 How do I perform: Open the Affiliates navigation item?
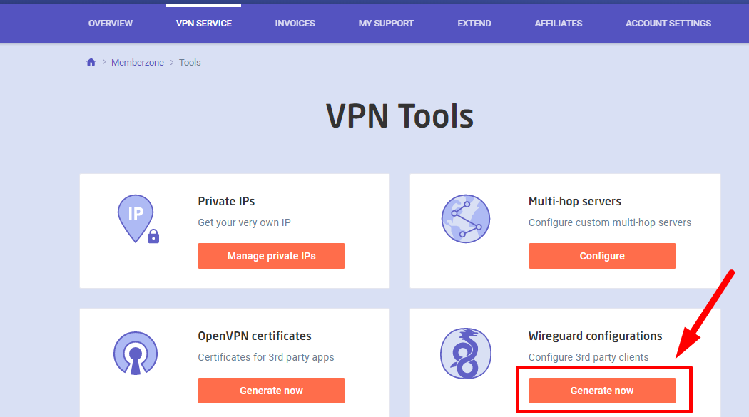coord(559,24)
